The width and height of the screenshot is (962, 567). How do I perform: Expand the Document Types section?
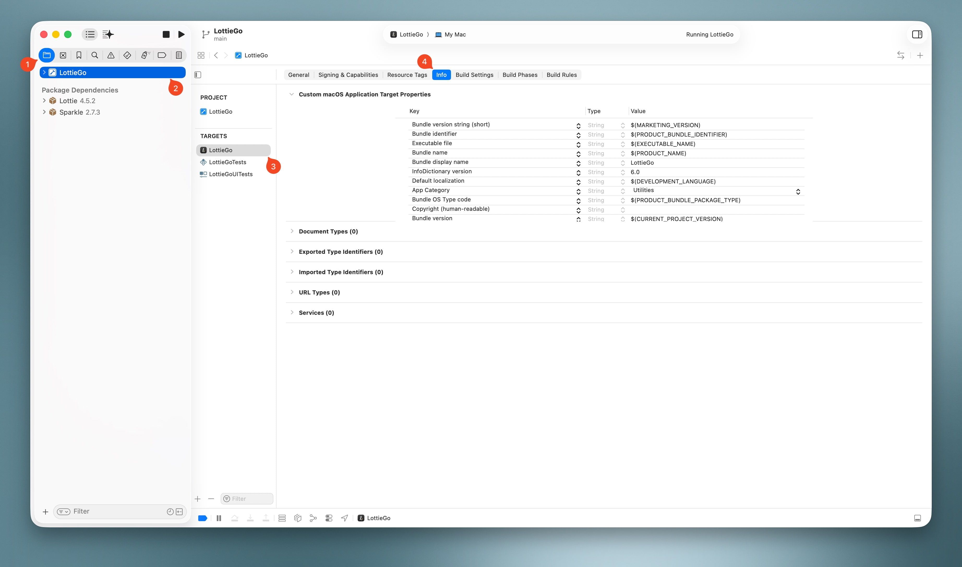coord(292,231)
